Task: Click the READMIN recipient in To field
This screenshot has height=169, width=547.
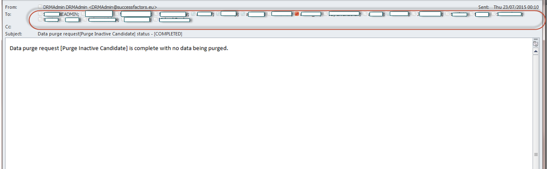Action: click(x=61, y=14)
